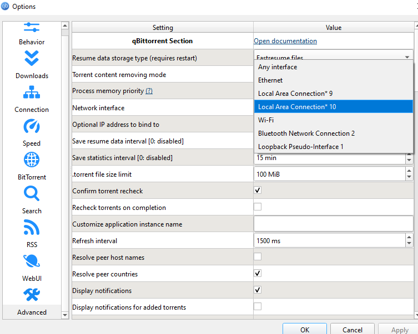Select Optional IP address to bind to
This screenshot has width=418, height=334.
pos(115,125)
